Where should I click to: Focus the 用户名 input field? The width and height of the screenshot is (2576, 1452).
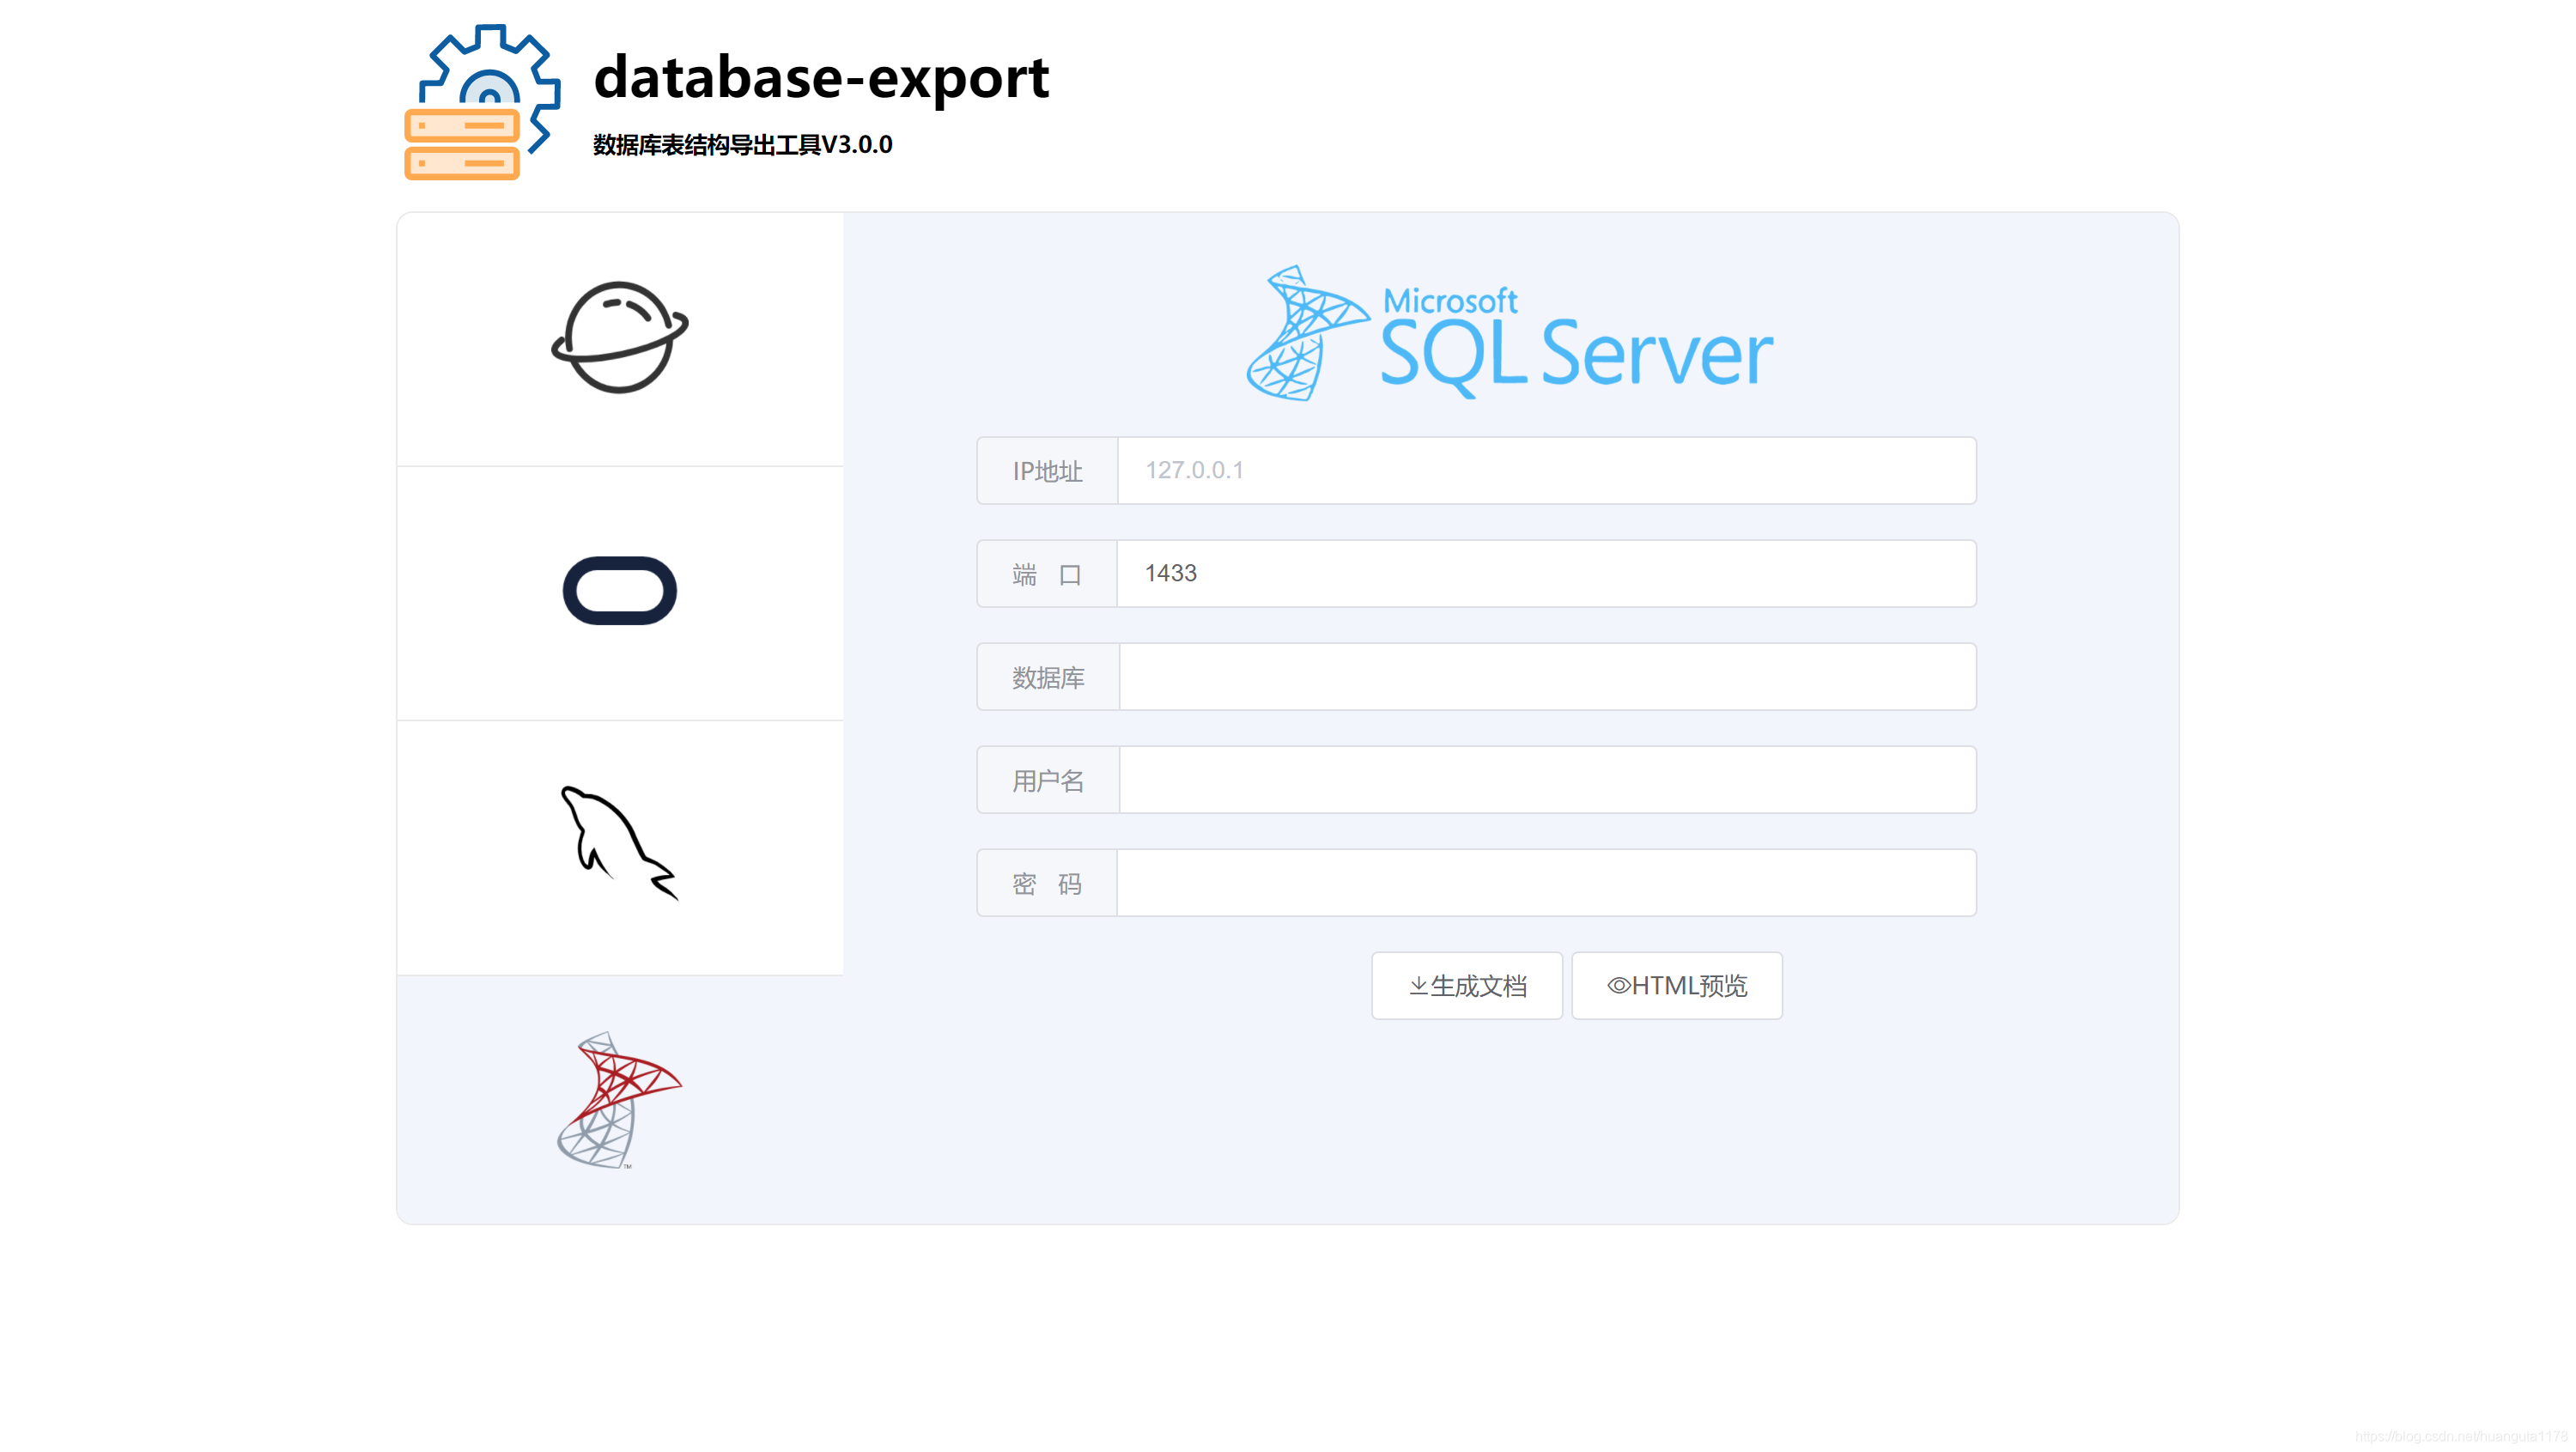pos(1547,780)
